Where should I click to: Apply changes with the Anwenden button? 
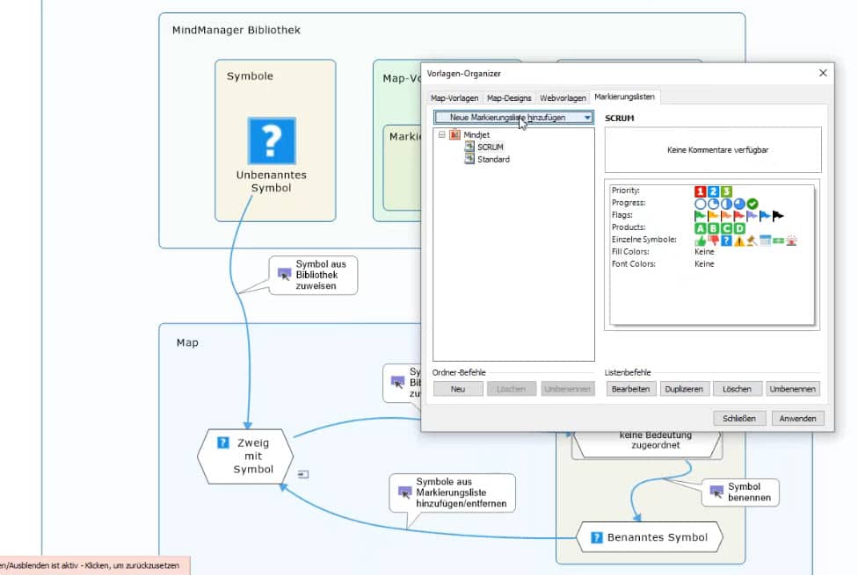point(797,418)
